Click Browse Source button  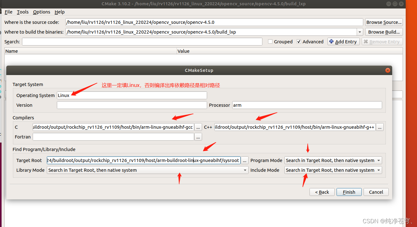coord(384,22)
